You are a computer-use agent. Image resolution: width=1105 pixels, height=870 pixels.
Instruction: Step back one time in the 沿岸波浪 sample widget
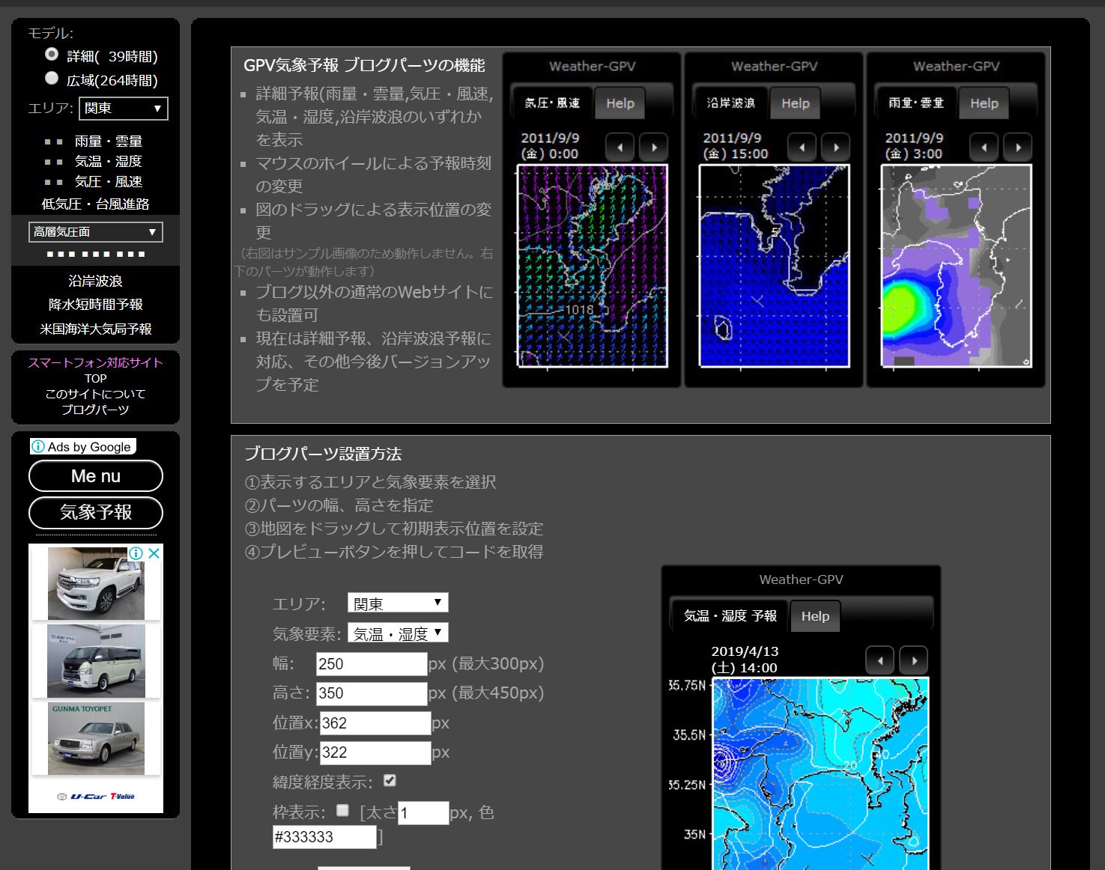point(802,147)
